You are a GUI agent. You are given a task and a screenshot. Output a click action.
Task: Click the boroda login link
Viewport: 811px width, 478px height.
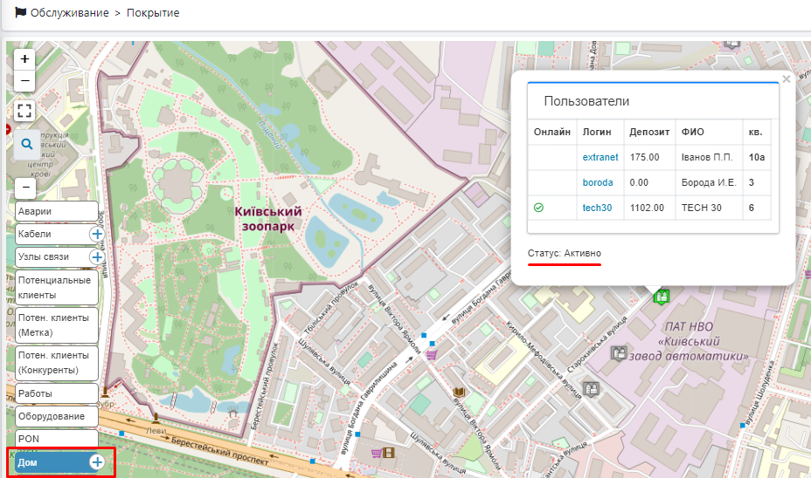[x=598, y=182]
